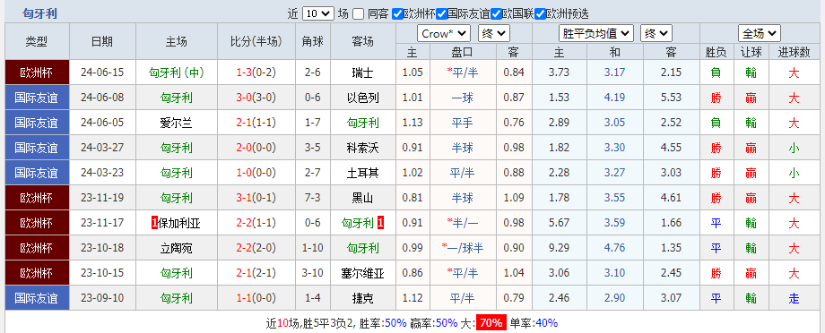The image size is (825, 333).
Task: Click 保加利亚 home team name
Action: [179, 223]
